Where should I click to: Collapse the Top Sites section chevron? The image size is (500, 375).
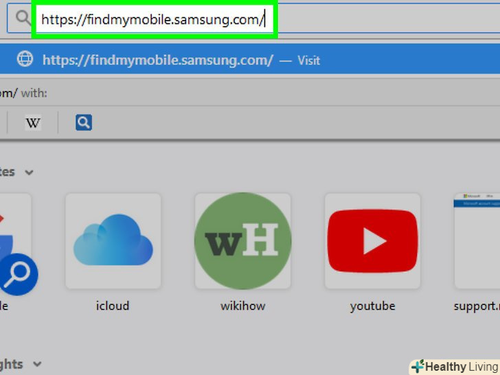coord(29,172)
